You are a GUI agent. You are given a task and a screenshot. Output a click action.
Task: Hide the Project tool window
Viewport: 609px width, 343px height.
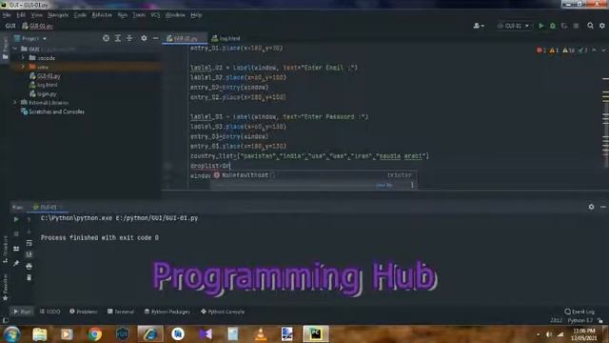[x=155, y=38]
